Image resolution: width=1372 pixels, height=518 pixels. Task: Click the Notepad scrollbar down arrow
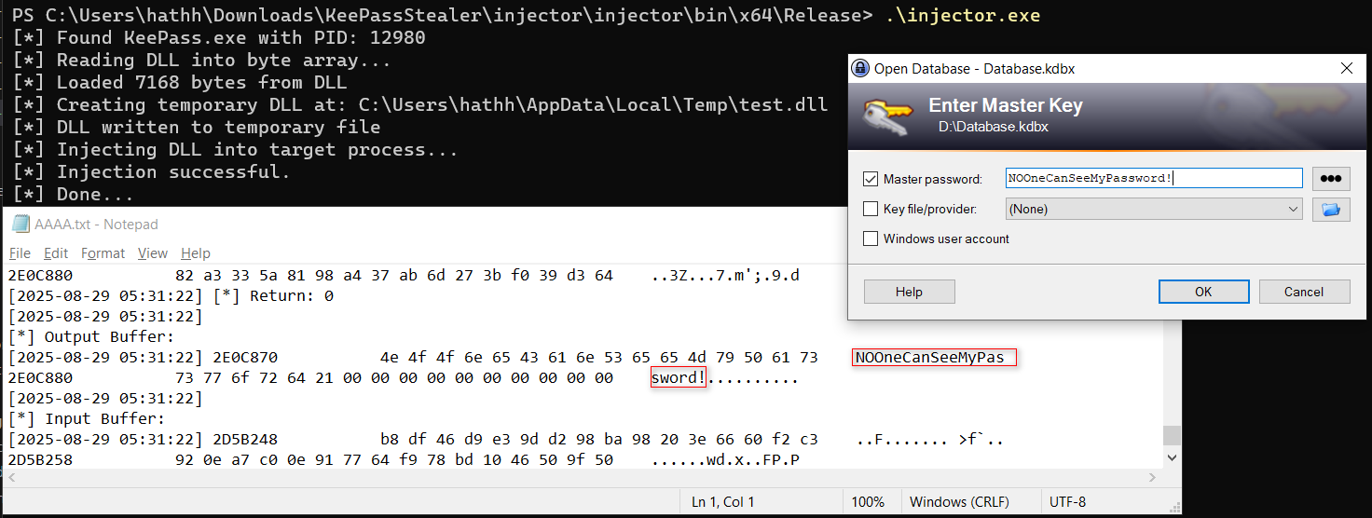point(1173,460)
